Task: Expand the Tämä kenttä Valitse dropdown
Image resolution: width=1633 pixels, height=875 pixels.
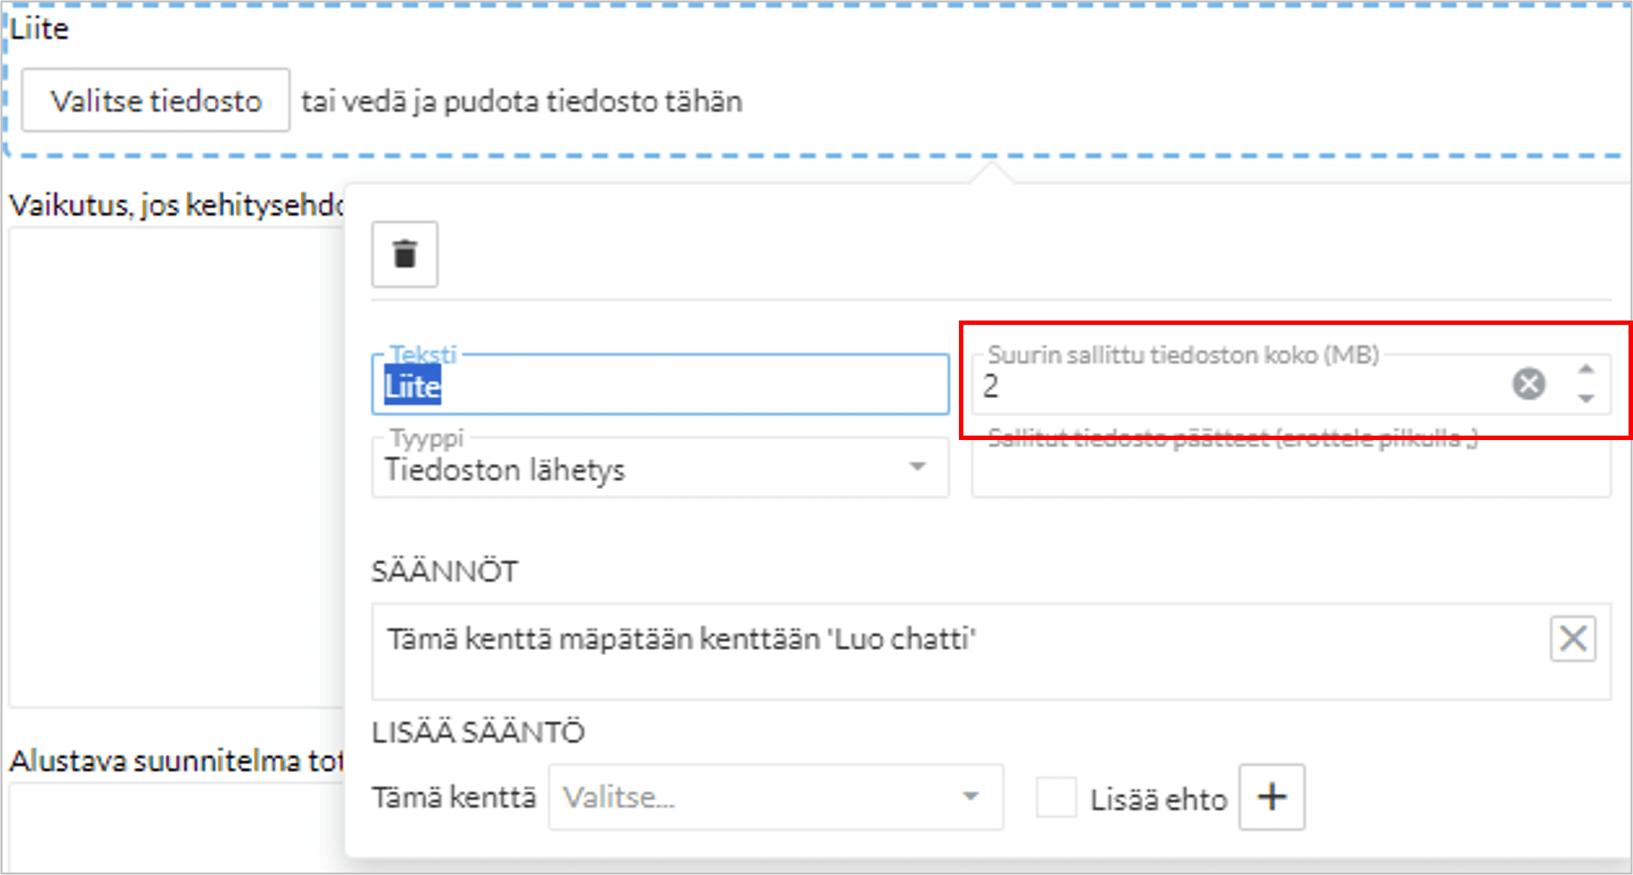Action: [x=775, y=797]
